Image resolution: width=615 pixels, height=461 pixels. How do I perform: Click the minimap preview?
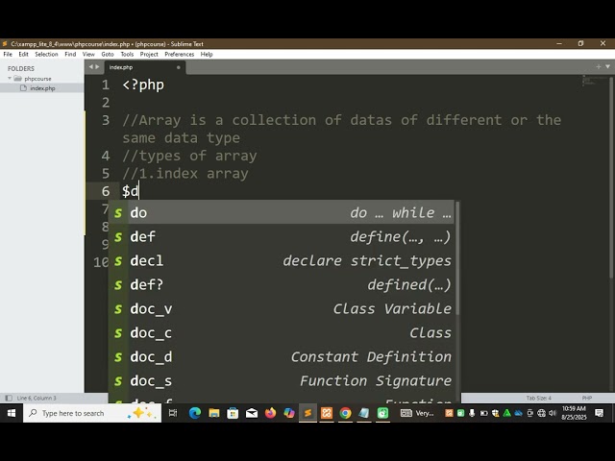pos(594,81)
